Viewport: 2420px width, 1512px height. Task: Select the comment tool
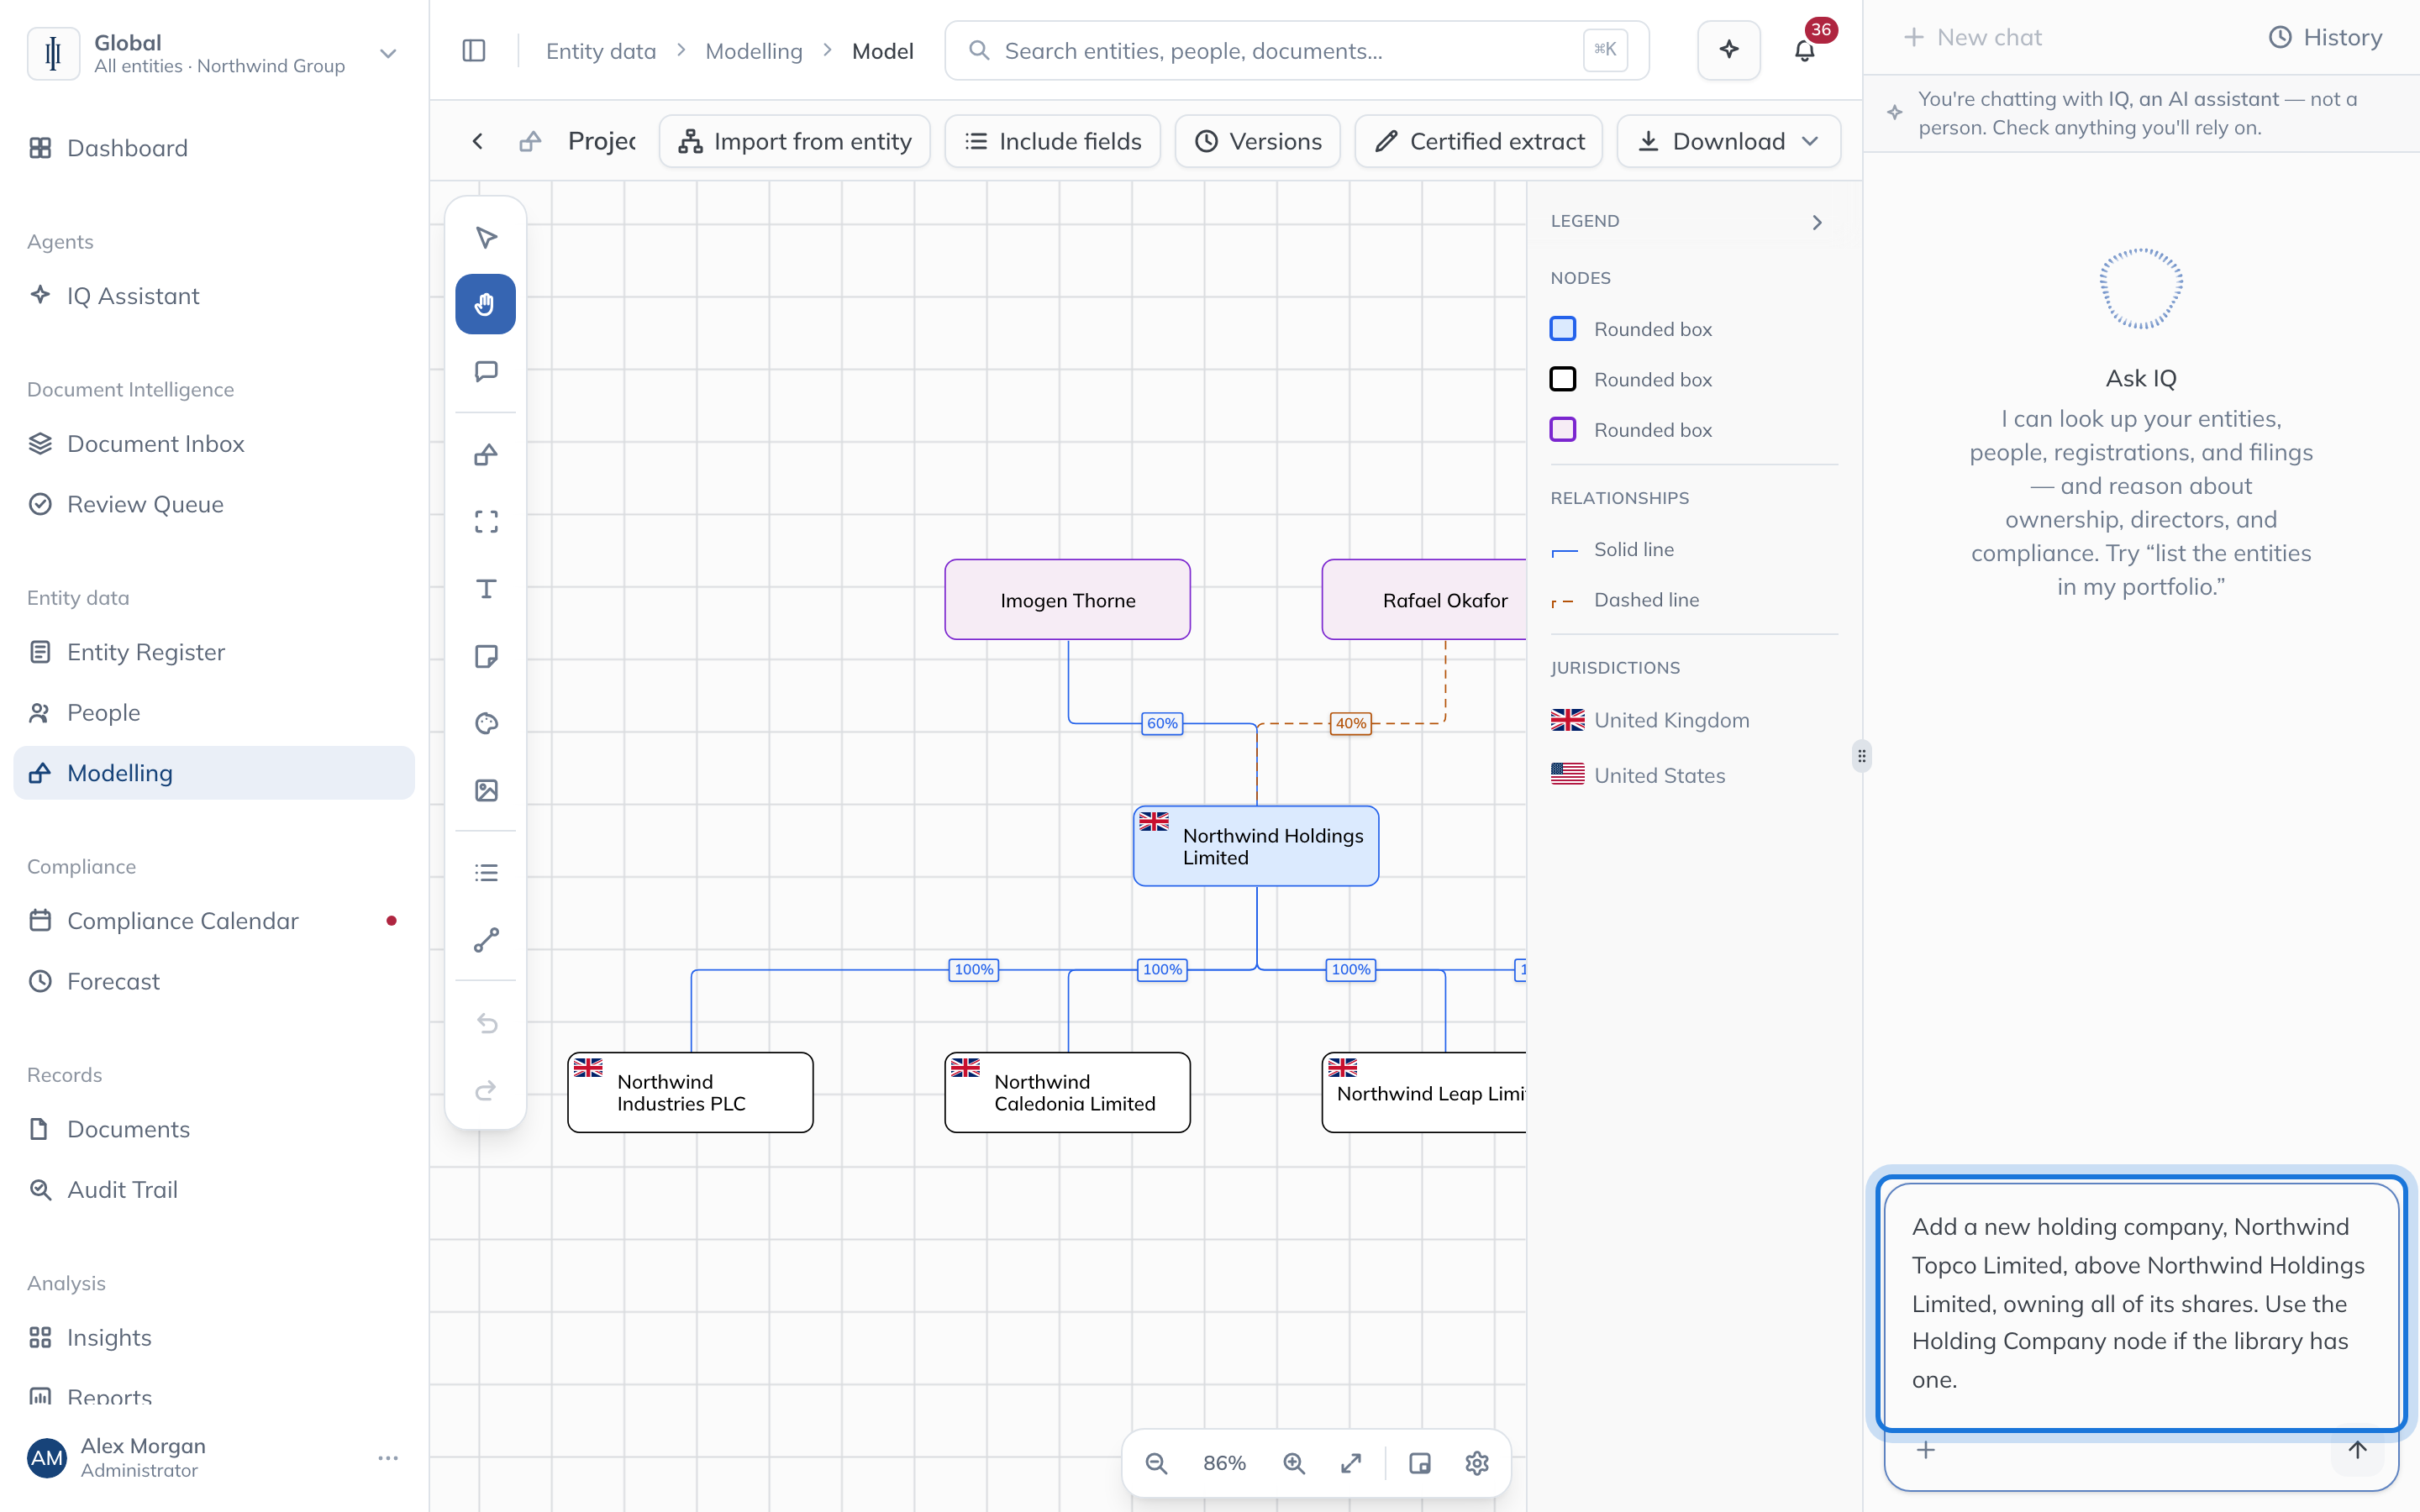(x=486, y=371)
